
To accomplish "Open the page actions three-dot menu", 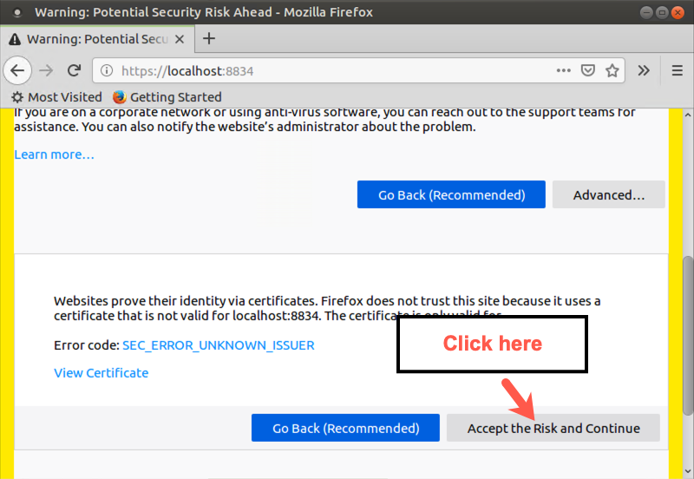I will click(563, 70).
